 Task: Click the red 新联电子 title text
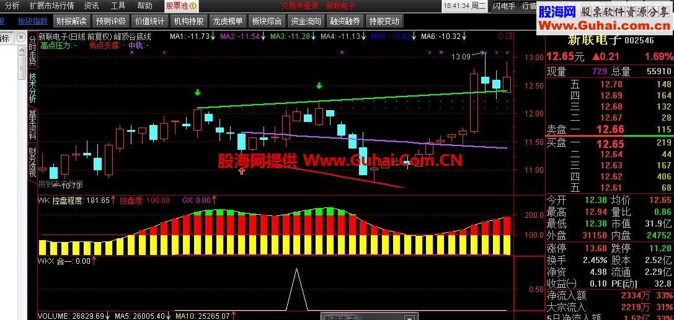(x=340, y=6)
